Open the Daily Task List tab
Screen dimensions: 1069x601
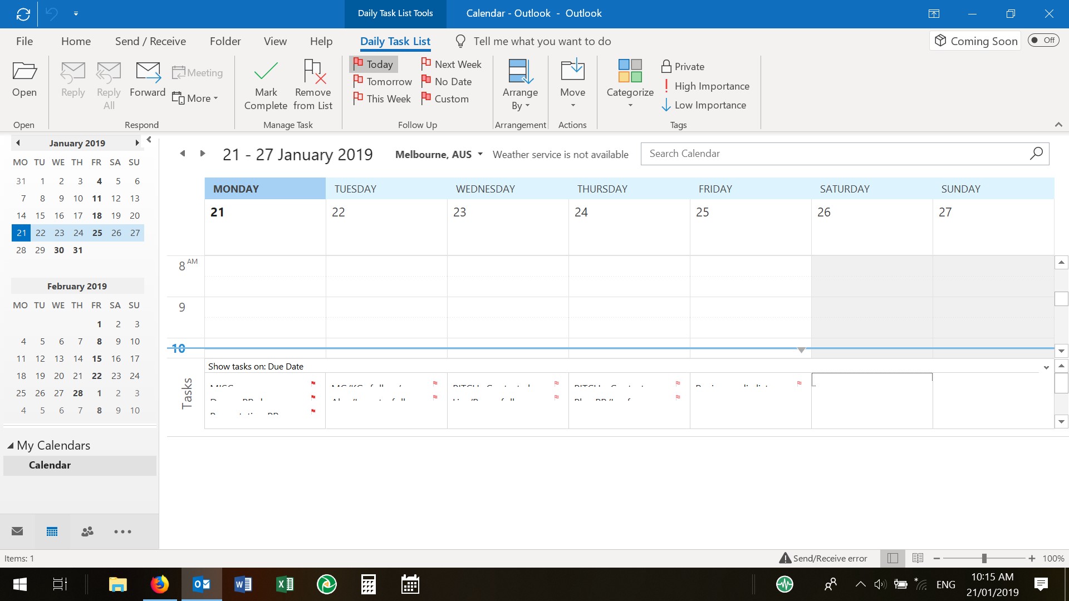point(395,41)
